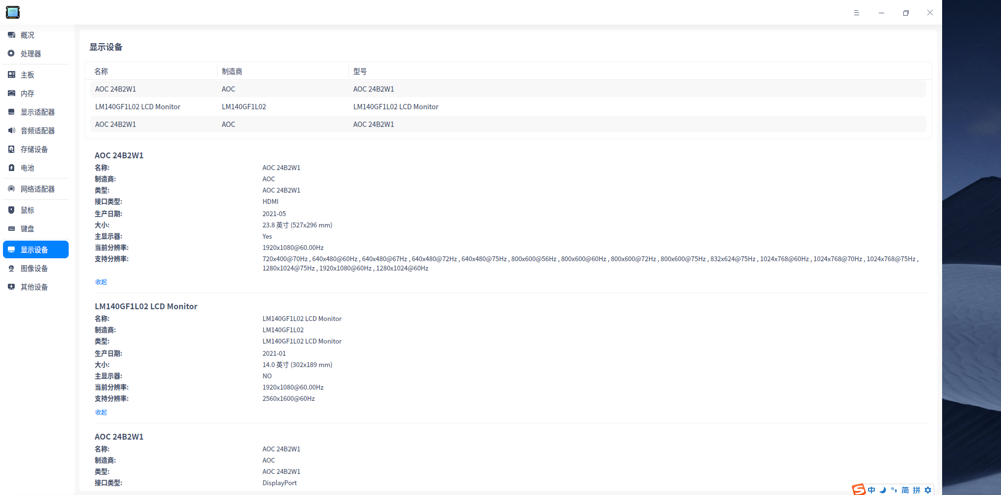Select LM140GF1L02 LCD Monitor in the 名称 column
The width and height of the screenshot is (1001, 495).
[x=138, y=107]
